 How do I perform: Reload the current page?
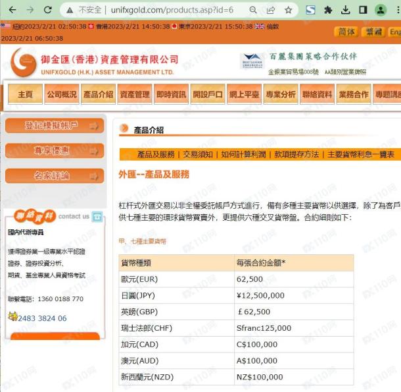(48, 10)
